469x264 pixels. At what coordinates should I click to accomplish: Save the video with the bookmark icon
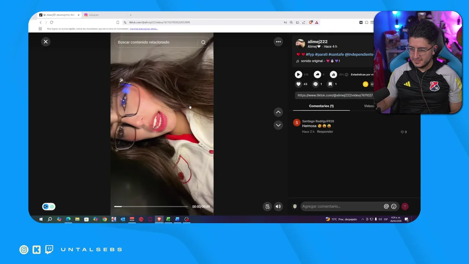330,84
